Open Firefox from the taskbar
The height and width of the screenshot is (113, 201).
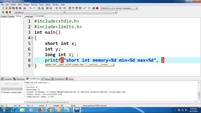[x=41, y=110]
